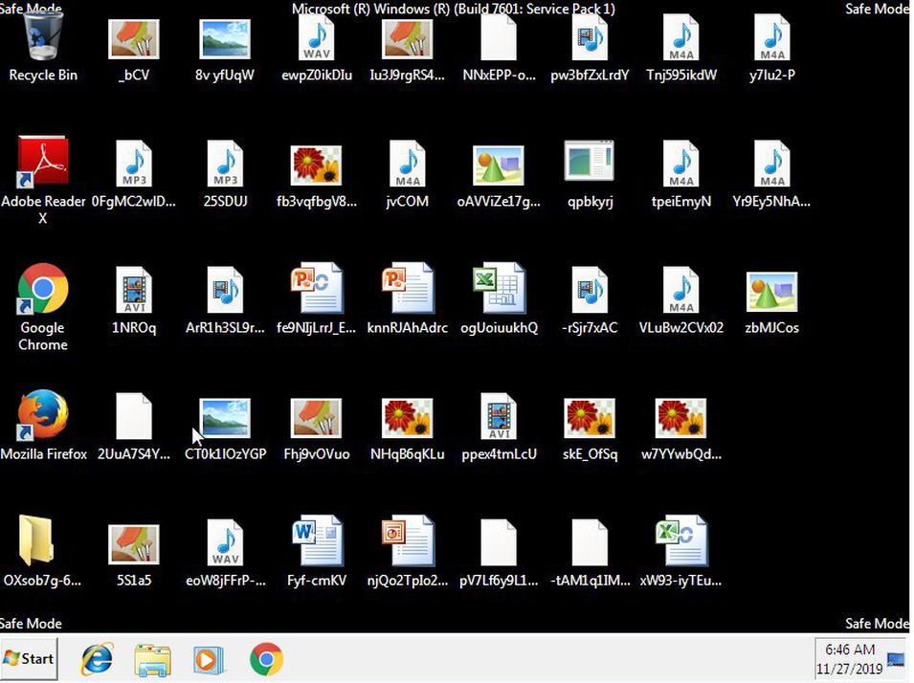Select the Recycle Bin desktop icon
The image size is (914, 683).
43,43
